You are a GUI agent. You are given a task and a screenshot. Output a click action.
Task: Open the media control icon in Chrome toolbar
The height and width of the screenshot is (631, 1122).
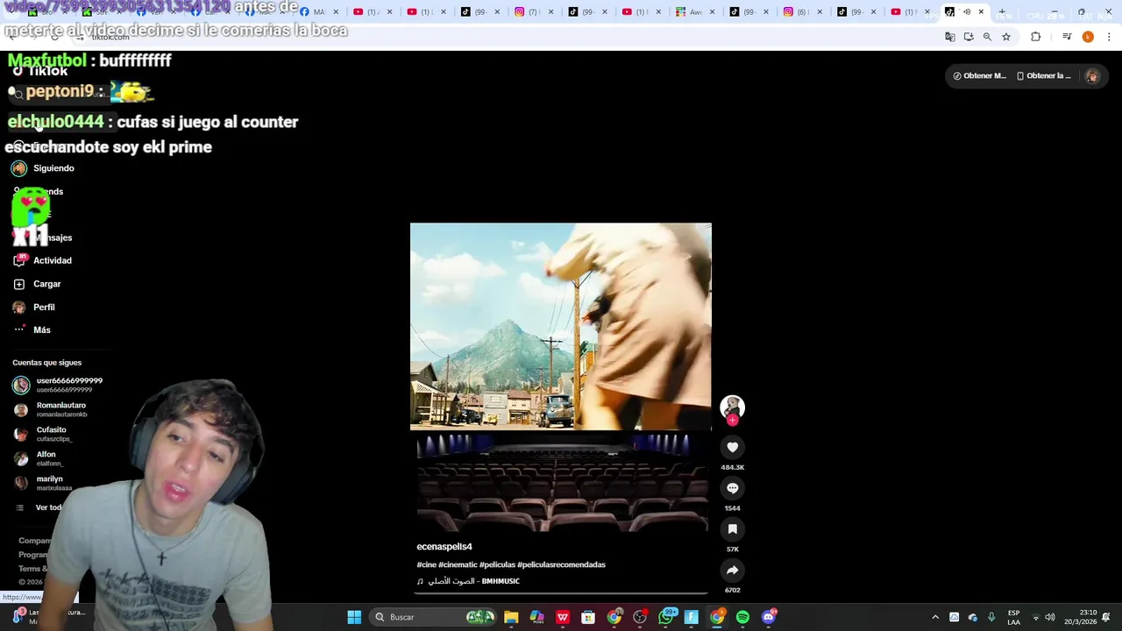pyautogui.click(x=1067, y=37)
